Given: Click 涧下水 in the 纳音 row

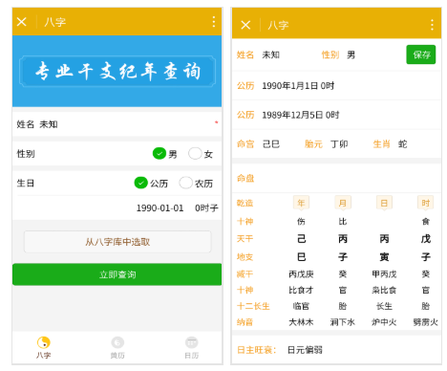Looking at the screenshot, I should (343, 322).
